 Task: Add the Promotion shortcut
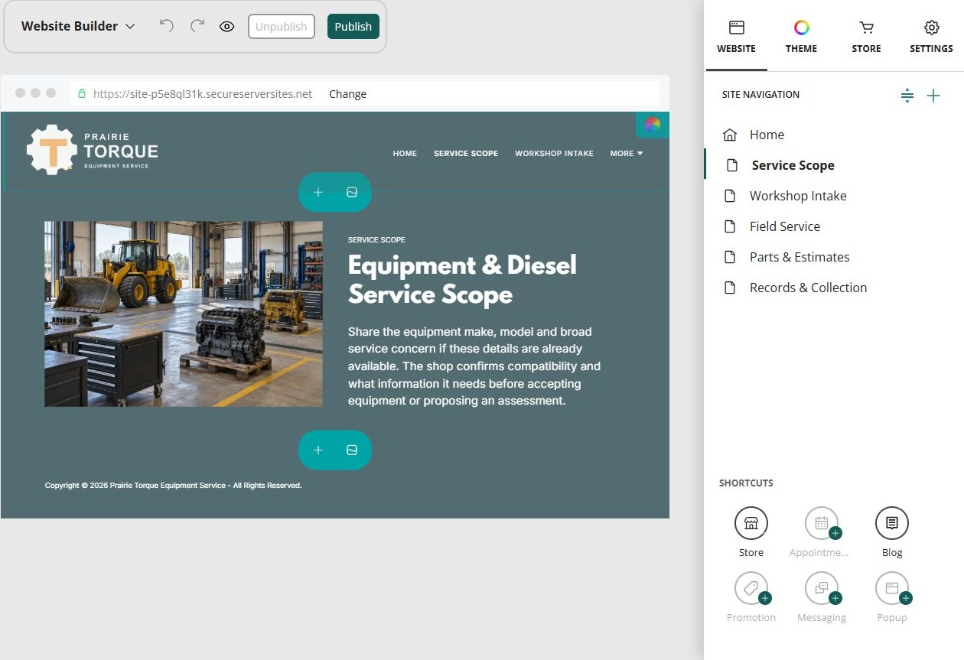tap(751, 589)
